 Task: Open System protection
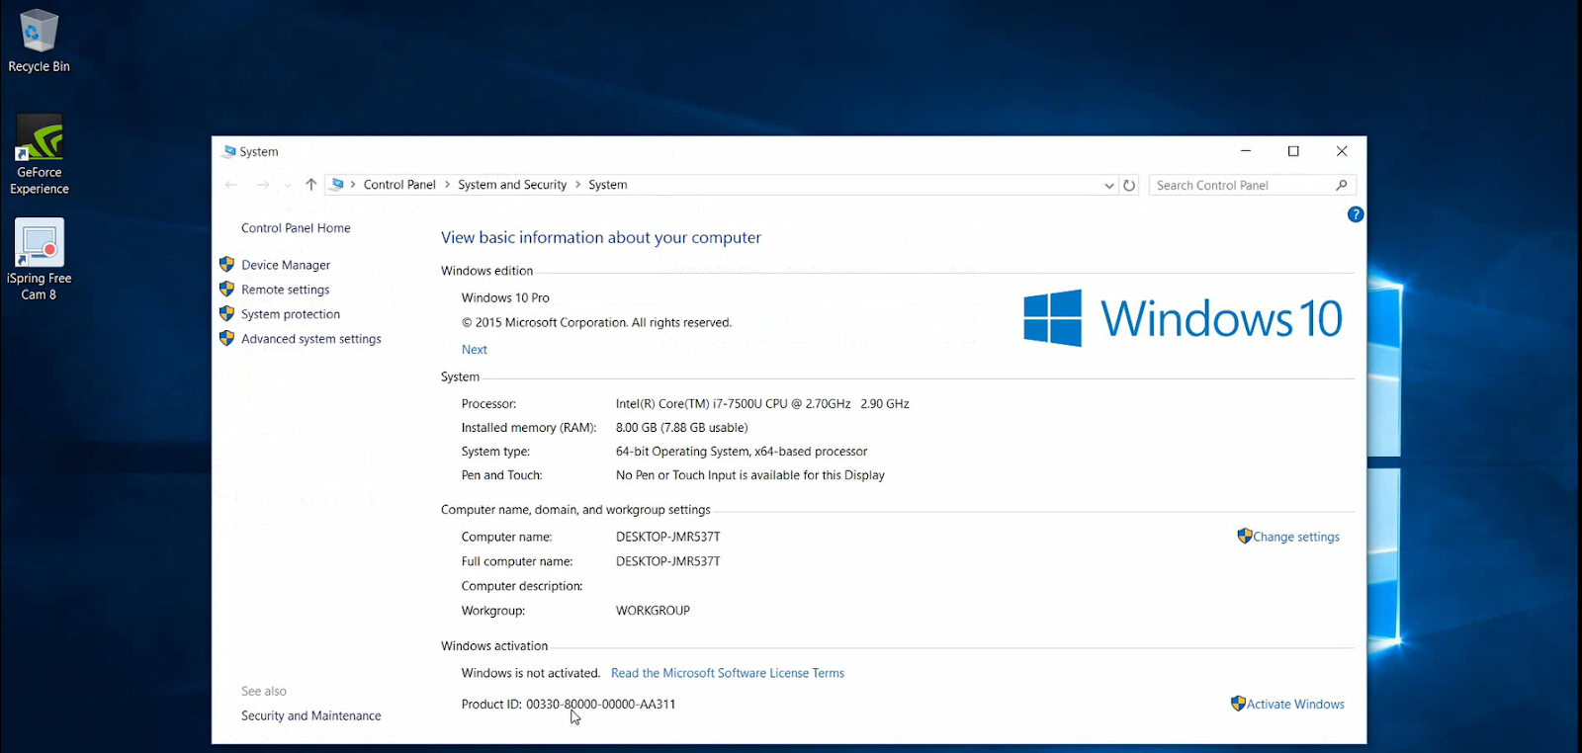[x=291, y=314]
